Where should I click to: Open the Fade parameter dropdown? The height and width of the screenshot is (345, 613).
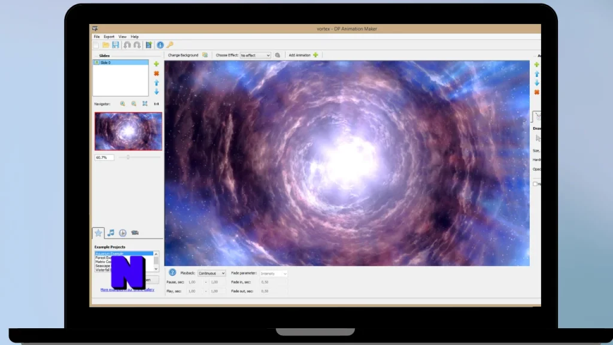coord(273,274)
